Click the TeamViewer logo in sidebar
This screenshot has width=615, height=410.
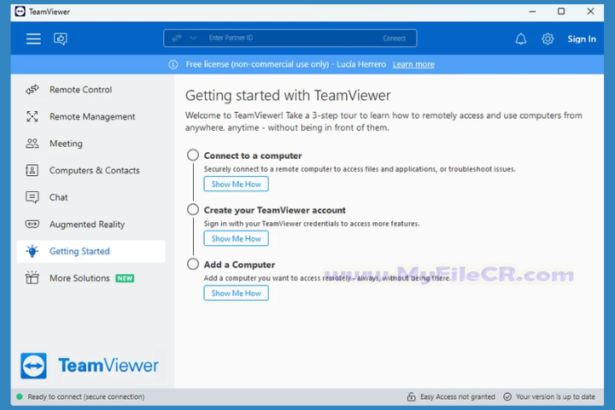point(90,366)
